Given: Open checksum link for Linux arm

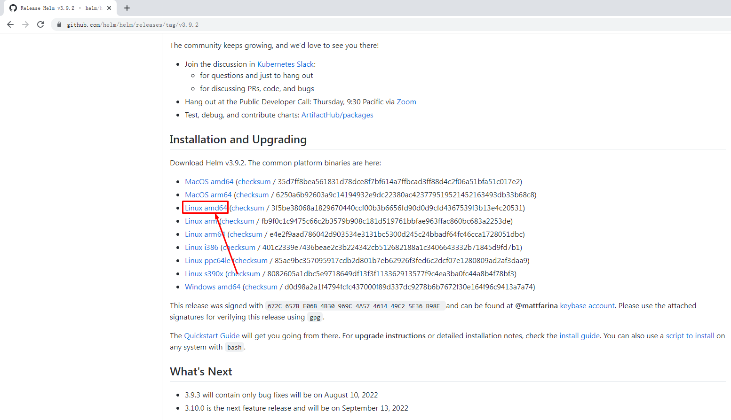Looking at the screenshot, I should 238,221.
